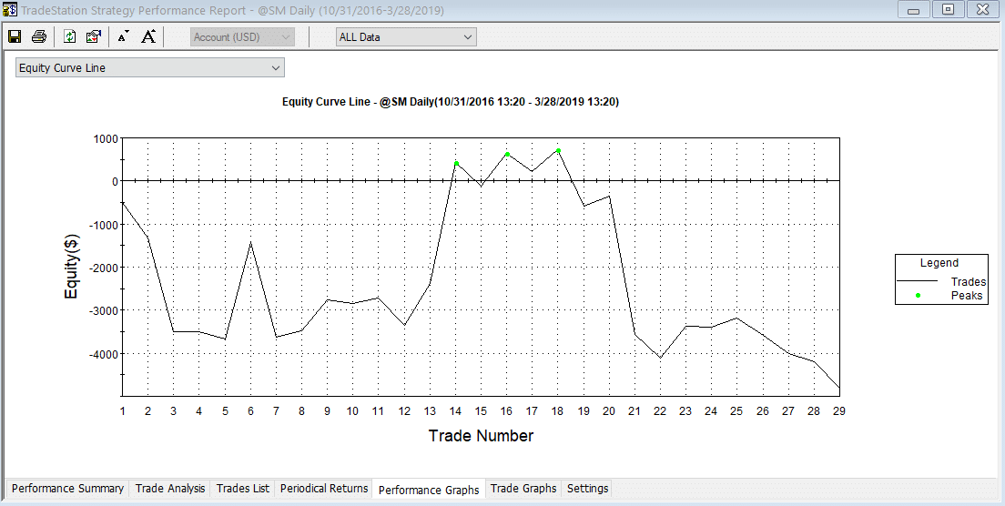Decrease font size with small A icon
This screenshot has width=1005, height=506.
click(124, 37)
